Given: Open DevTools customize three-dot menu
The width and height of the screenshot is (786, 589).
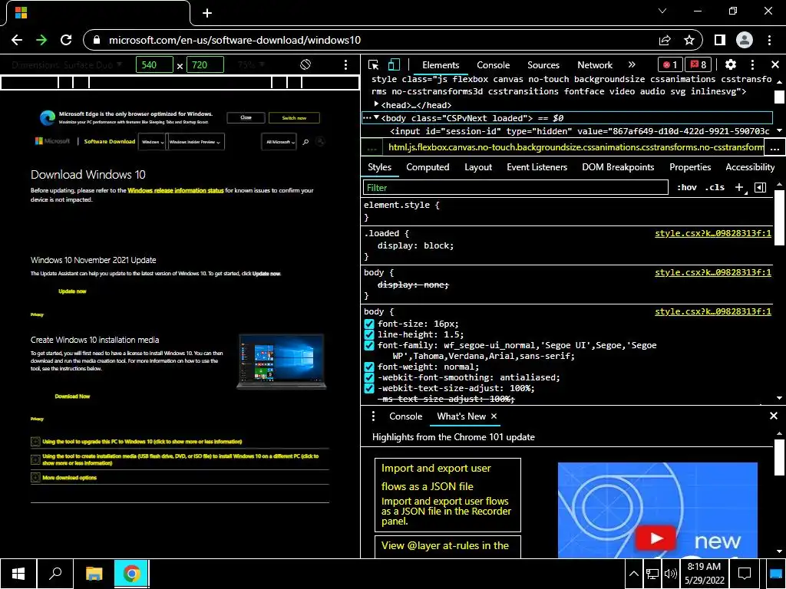Looking at the screenshot, I should coord(752,64).
